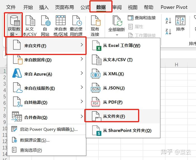Switch to 页面布局 tab
Image resolution: width=196 pixels, height=160 pixels.
click(65, 7)
